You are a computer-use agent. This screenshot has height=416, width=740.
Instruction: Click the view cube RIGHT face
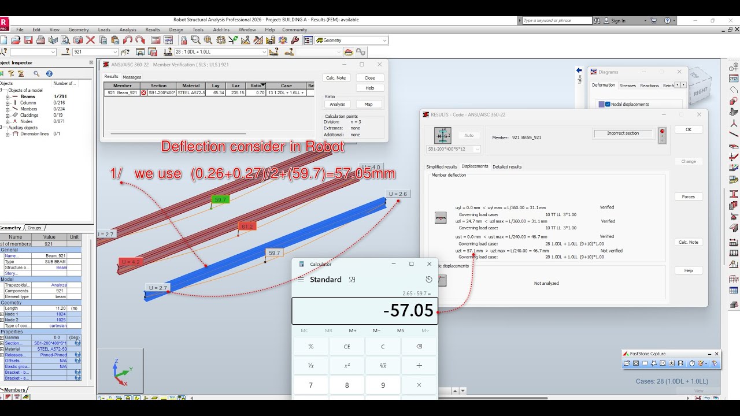[701, 91]
